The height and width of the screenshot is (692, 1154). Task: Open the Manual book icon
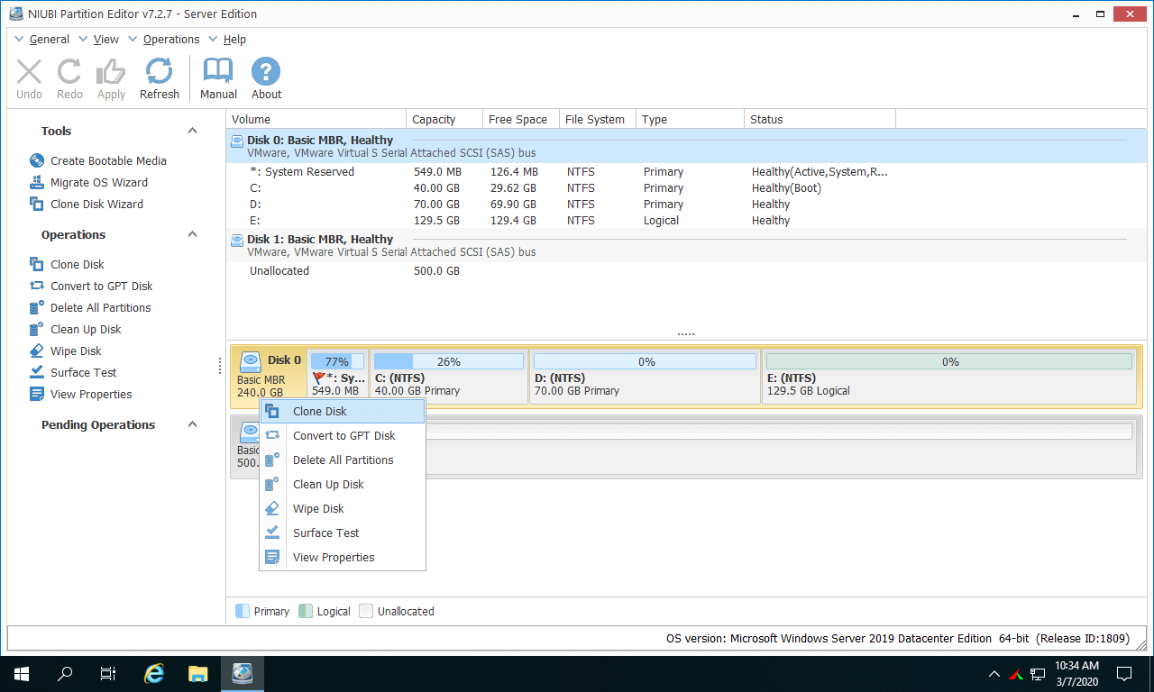pos(218,78)
